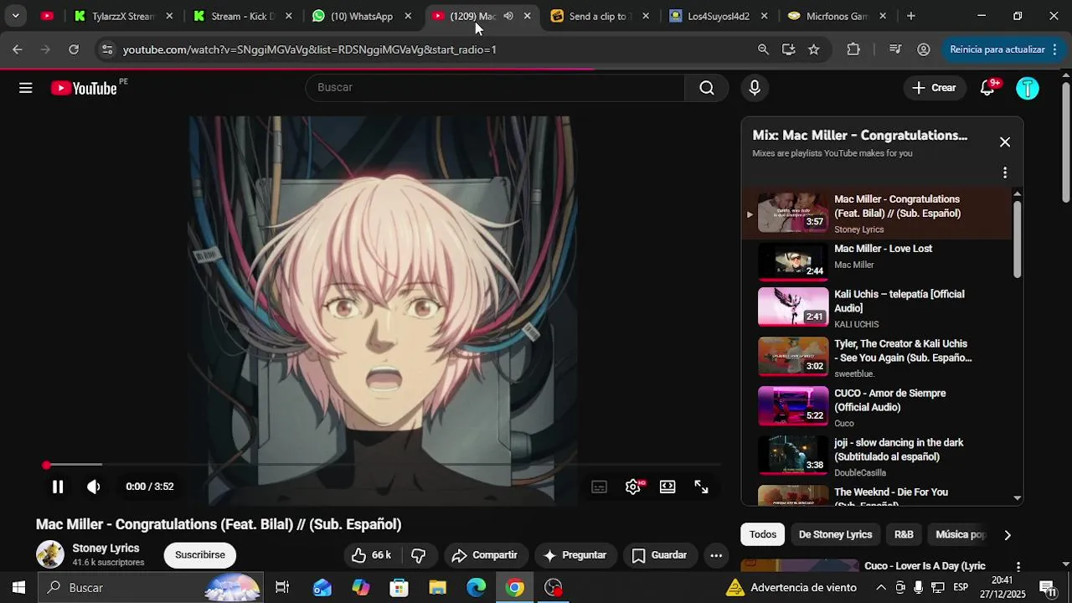Switch to the Stream - Kick tab

241,16
